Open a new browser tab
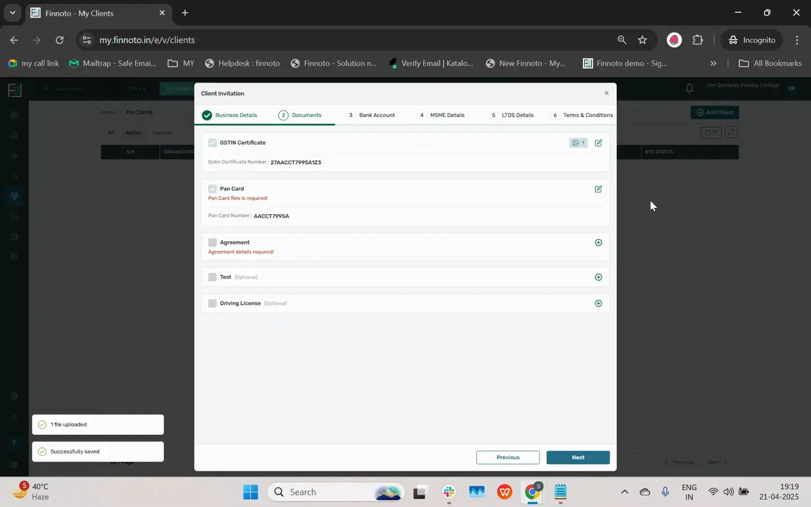 tap(185, 13)
